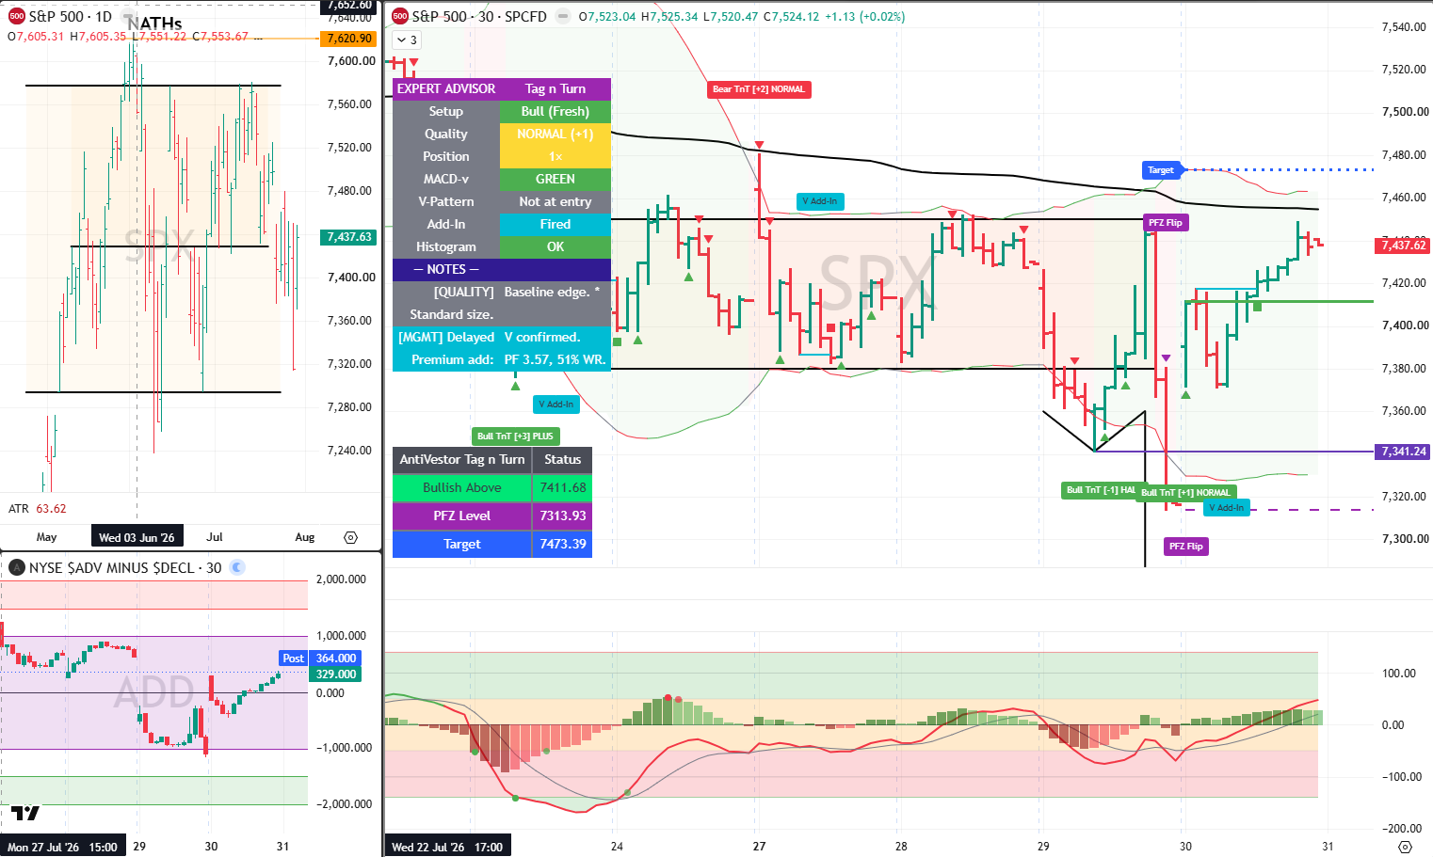
Task: Select the S&P 500 · 30 · SPCFD symbol title
Action: tap(479, 16)
